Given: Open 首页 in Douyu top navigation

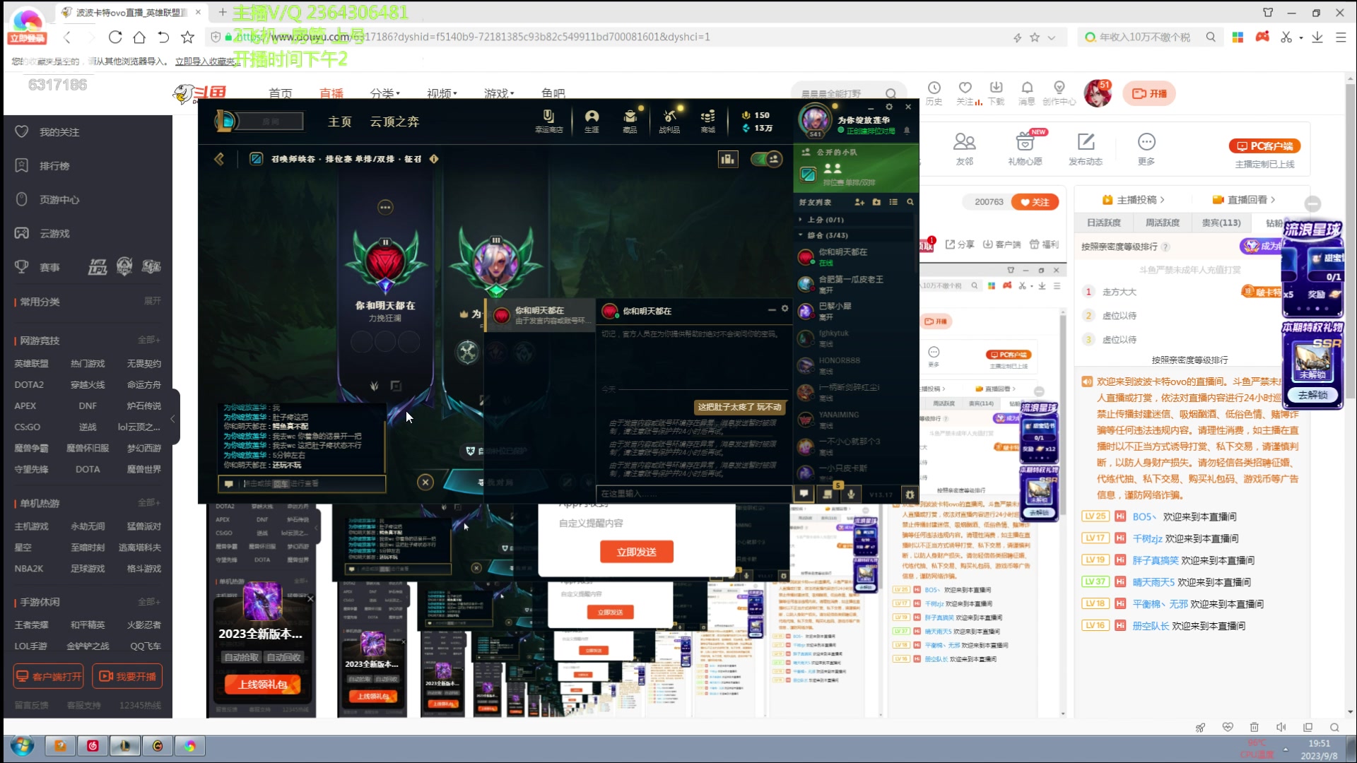Looking at the screenshot, I should [280, 93].
